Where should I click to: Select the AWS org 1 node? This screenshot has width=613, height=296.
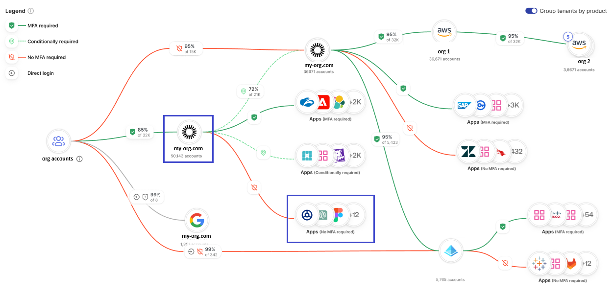coord(444,32)
